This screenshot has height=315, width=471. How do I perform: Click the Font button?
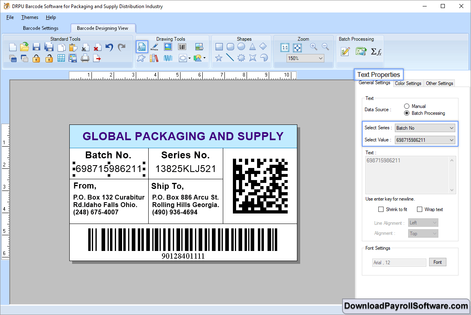click(x=438, y=262)
